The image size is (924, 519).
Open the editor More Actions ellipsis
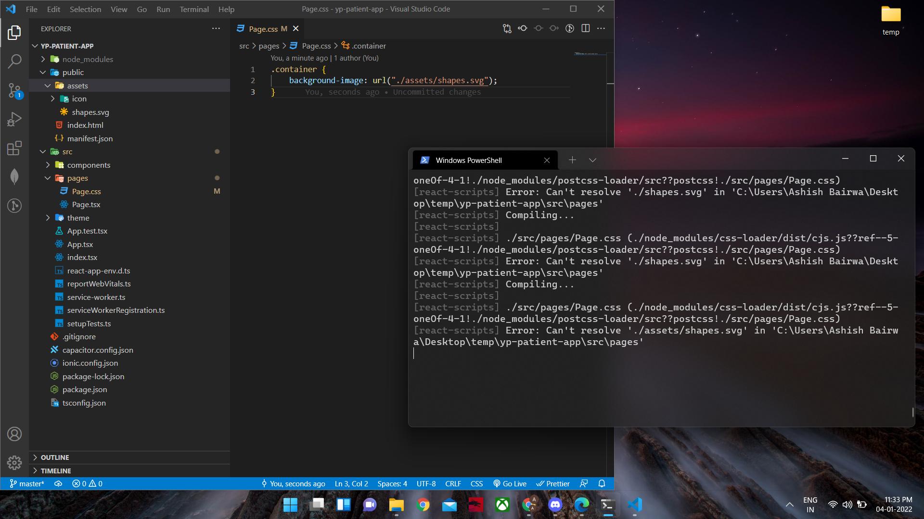(601, 28)
